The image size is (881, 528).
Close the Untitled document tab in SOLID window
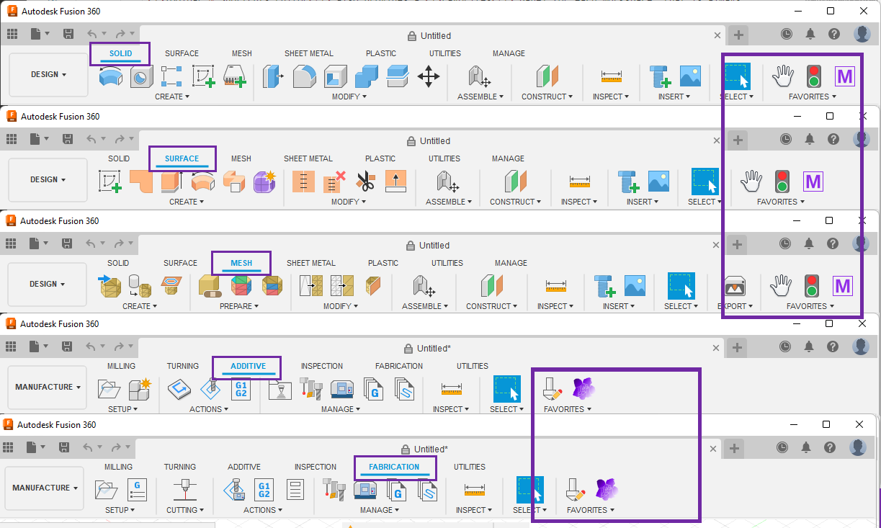pyautogui.click(x=717, y=35)
